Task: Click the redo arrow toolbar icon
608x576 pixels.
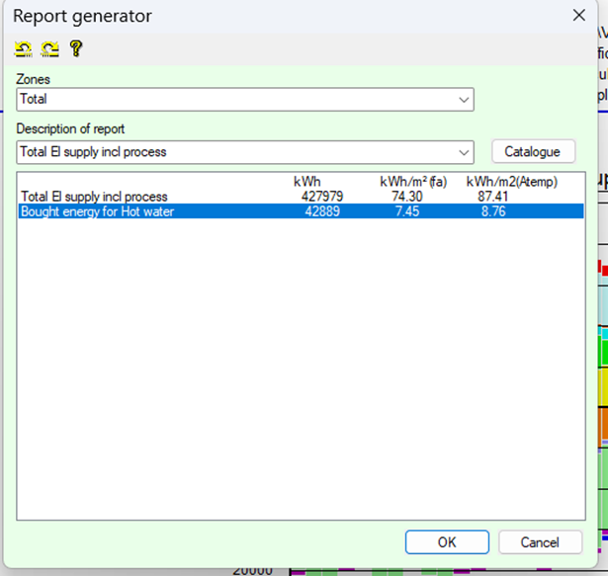Action: [49, 48]
